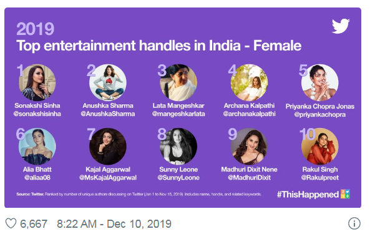Click the Archana Kalpathi profile picture
The height and width of the screenshot is (234, 370).
pos(249,82)
